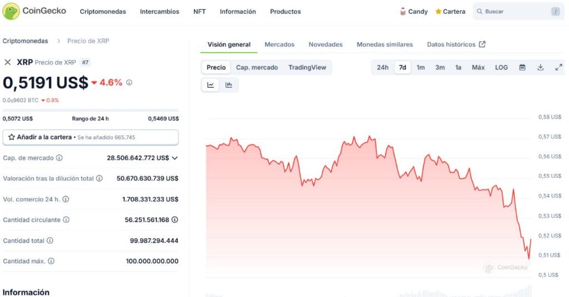Switch to the Visión general tab

tap(229, 44)
